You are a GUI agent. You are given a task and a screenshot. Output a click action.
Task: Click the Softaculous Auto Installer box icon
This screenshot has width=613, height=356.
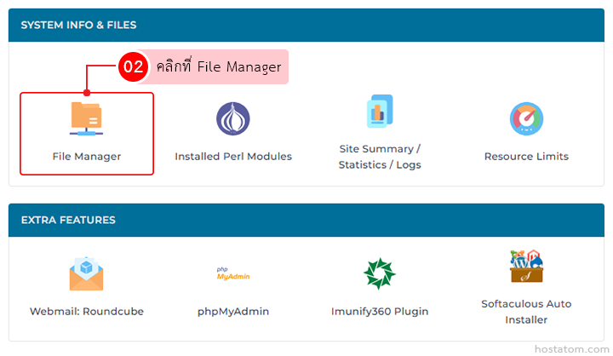pos(526,267)
